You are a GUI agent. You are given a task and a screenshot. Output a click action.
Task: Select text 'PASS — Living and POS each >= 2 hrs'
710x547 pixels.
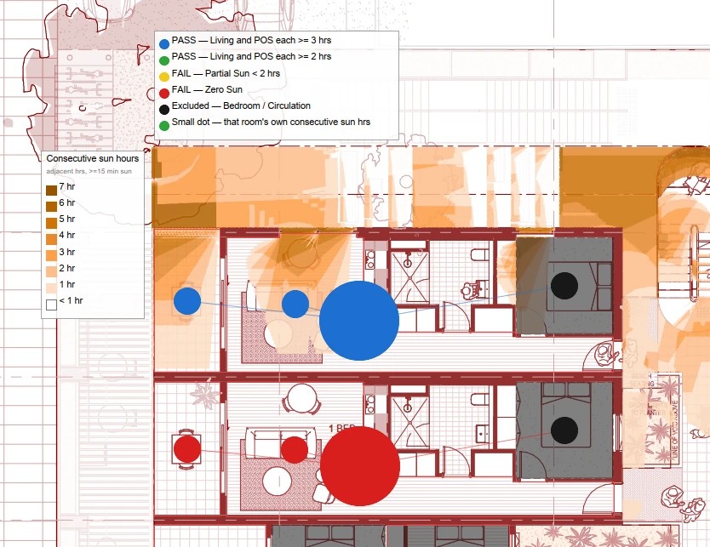[x=251, y=56]
